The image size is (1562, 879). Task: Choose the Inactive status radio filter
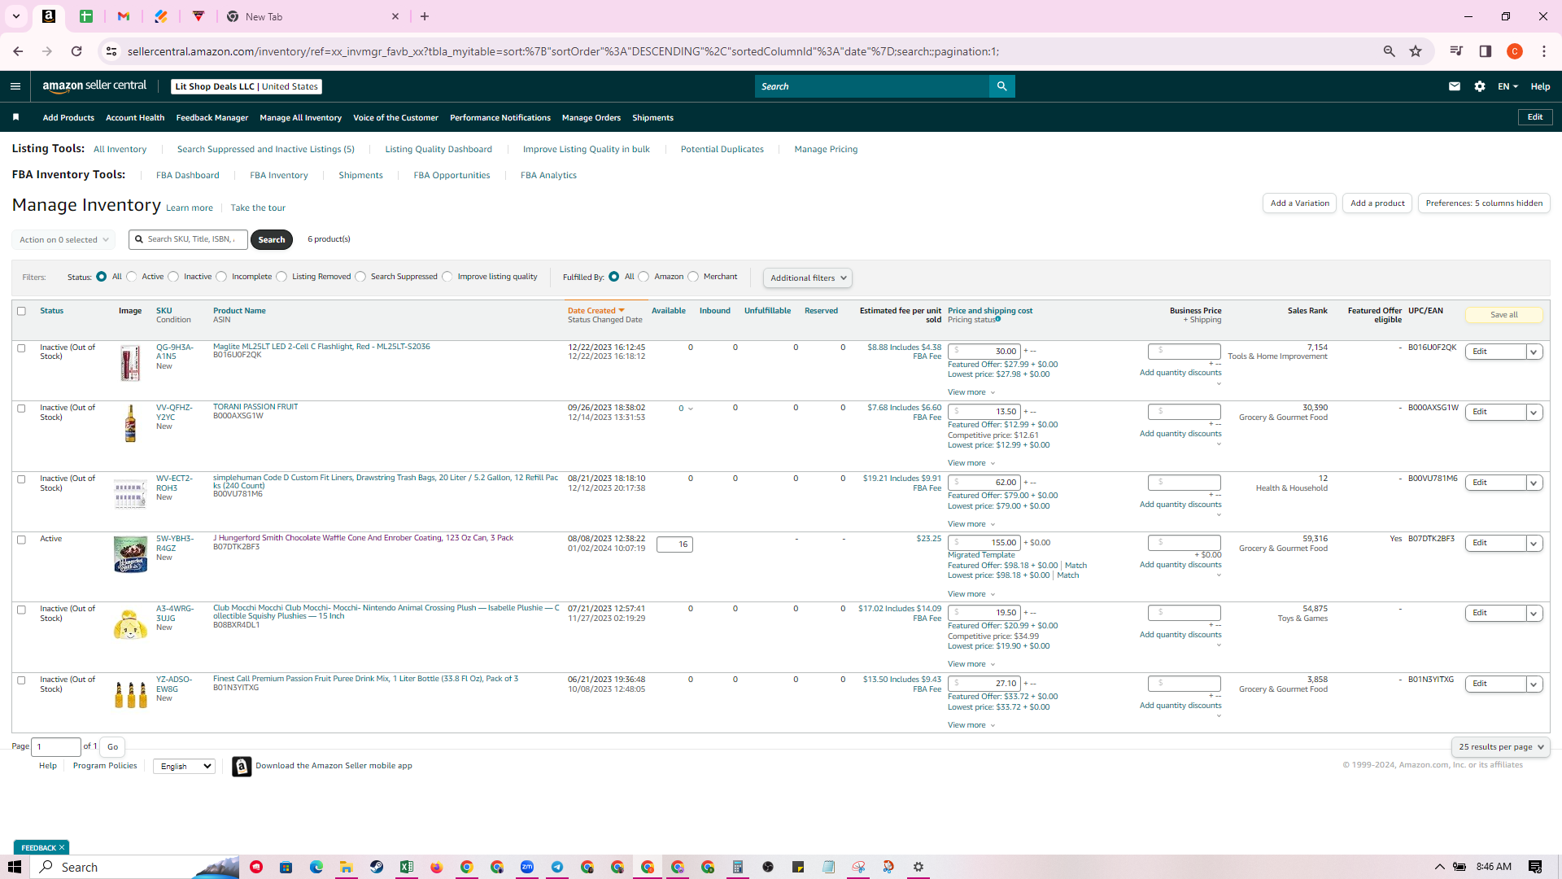click(x=173, y=277)
